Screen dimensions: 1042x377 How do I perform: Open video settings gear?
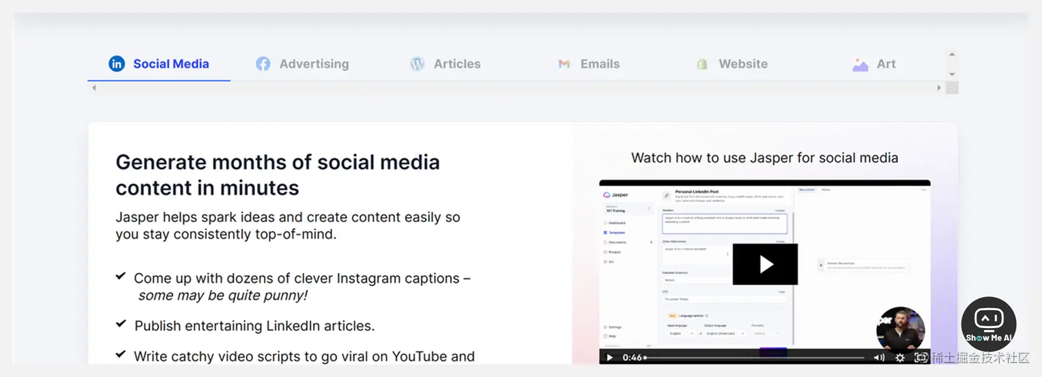[x=900, y=357]
